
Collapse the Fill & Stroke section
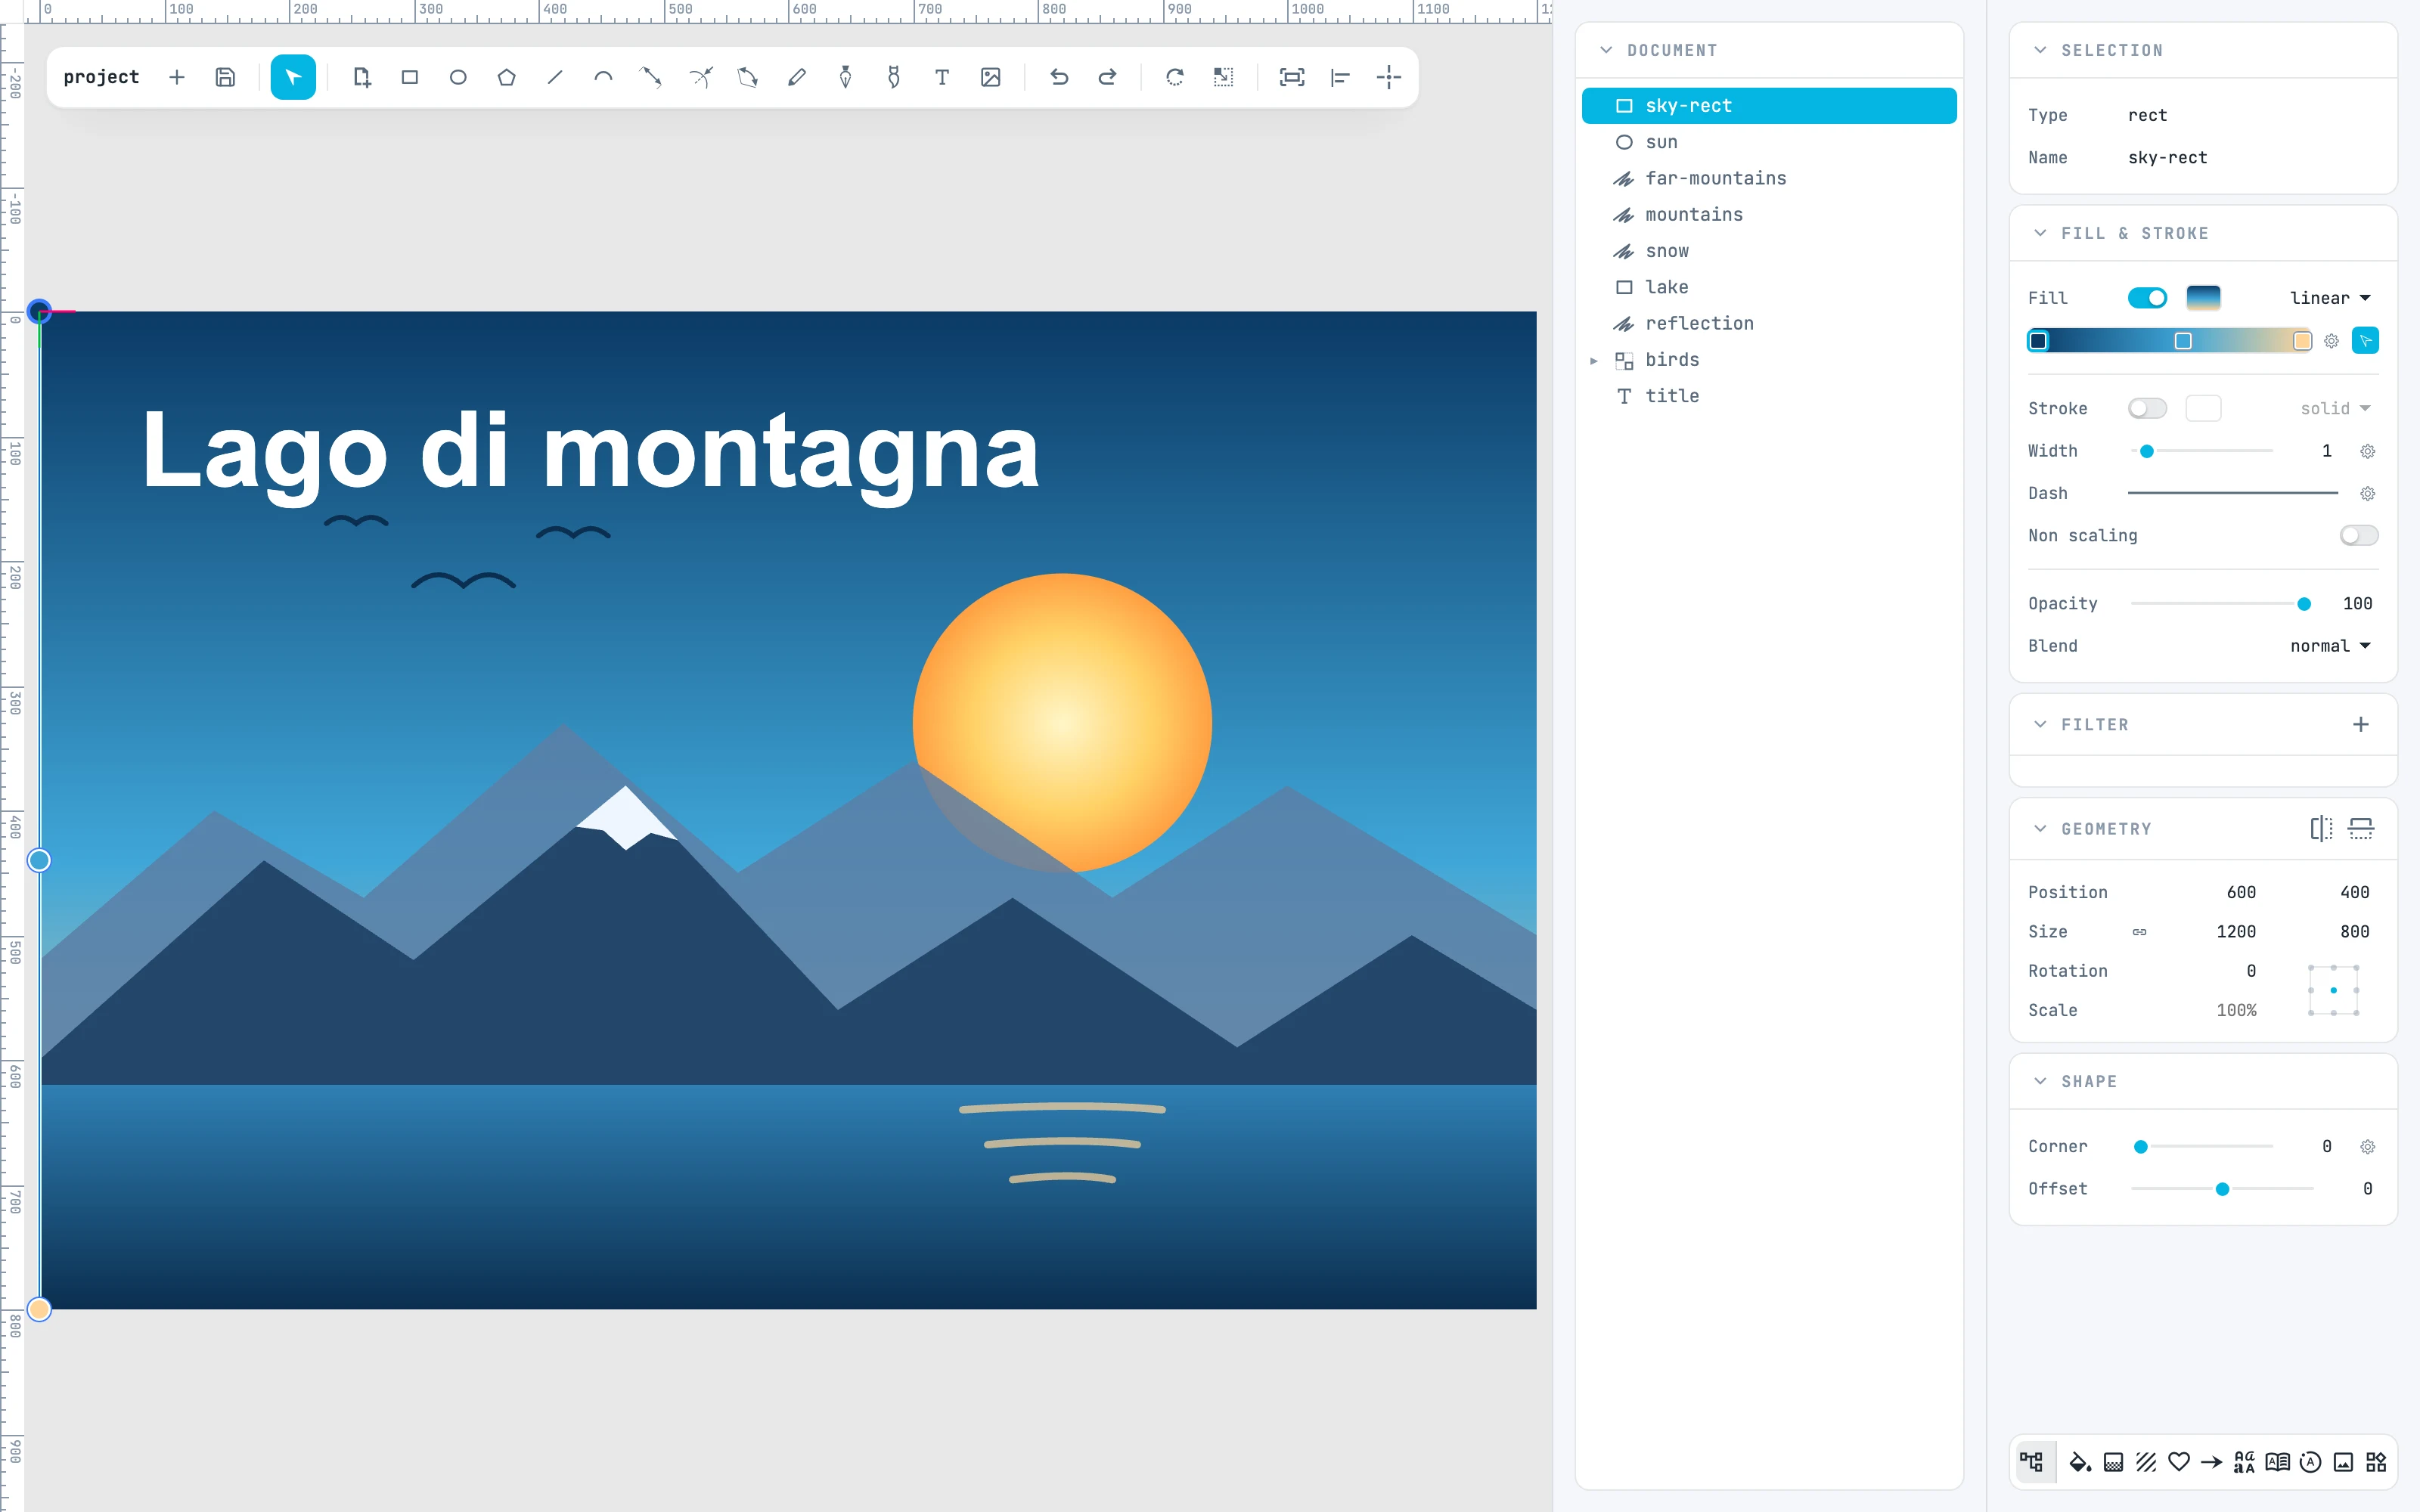pos(2040,233)
